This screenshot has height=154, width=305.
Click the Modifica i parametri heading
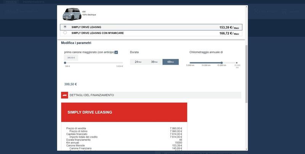76,43
